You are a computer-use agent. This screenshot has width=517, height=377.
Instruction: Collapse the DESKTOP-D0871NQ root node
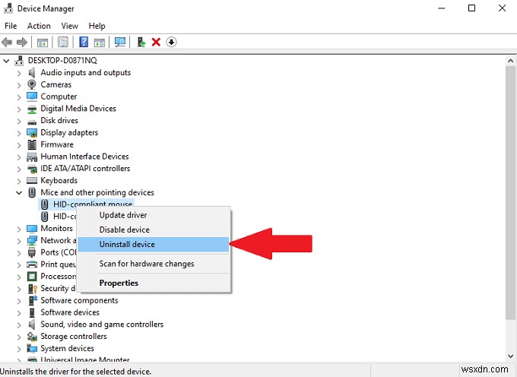tap(6, 61)
